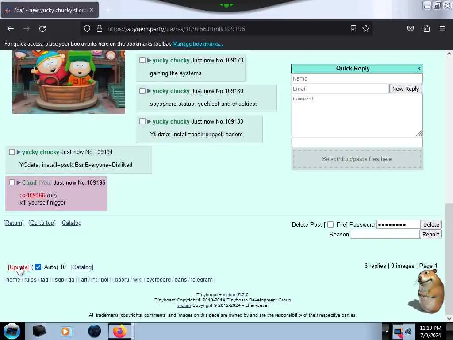Image resolution: width=453 pixels, height=340 pixels.
Task: Focus the Reason input field
Action: [385, 235]
